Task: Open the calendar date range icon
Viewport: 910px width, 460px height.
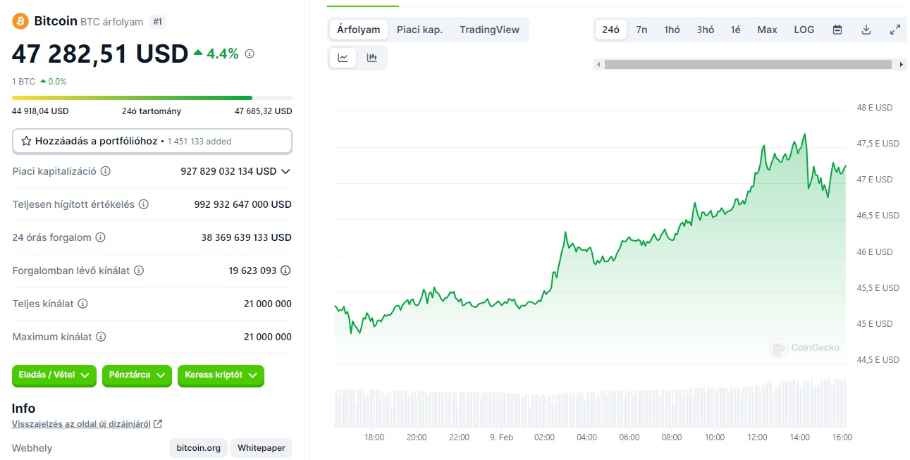Action: (x=837, y=30)
